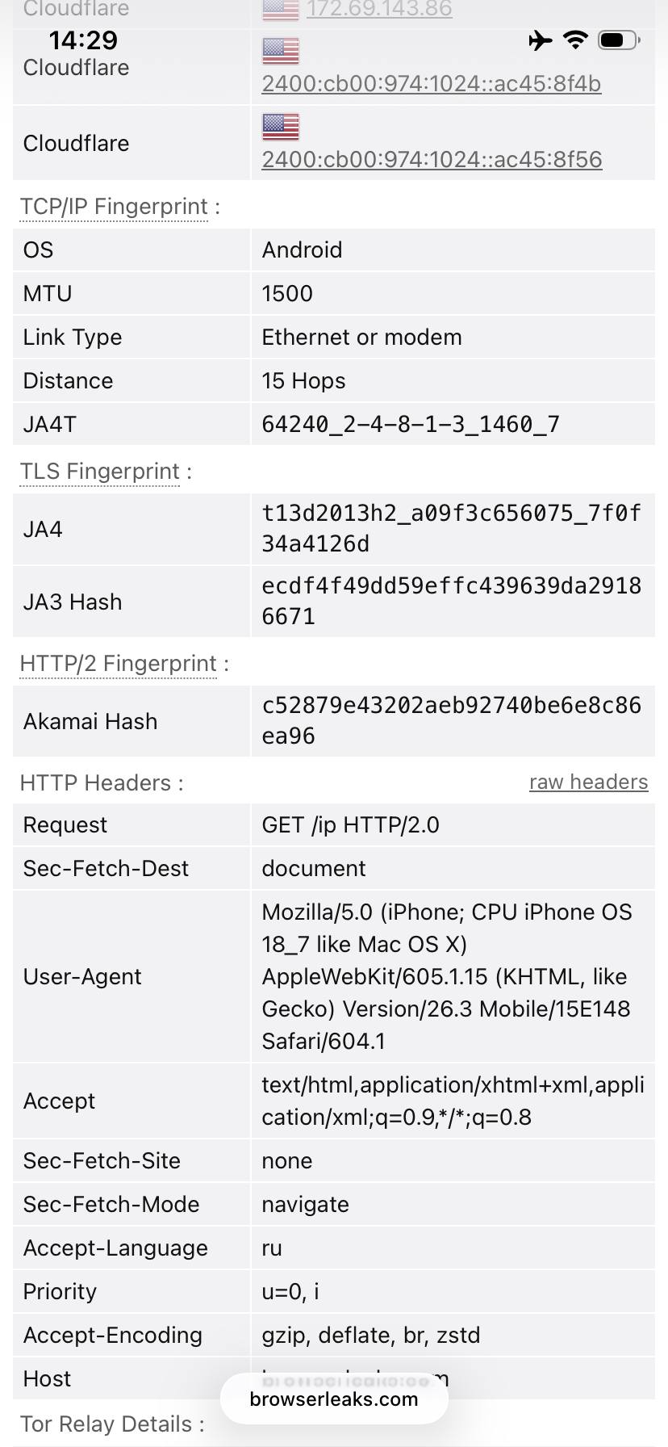Tap the TLS Fingerprint heading
Screen dimensions: 668x1447
[100, 472]
